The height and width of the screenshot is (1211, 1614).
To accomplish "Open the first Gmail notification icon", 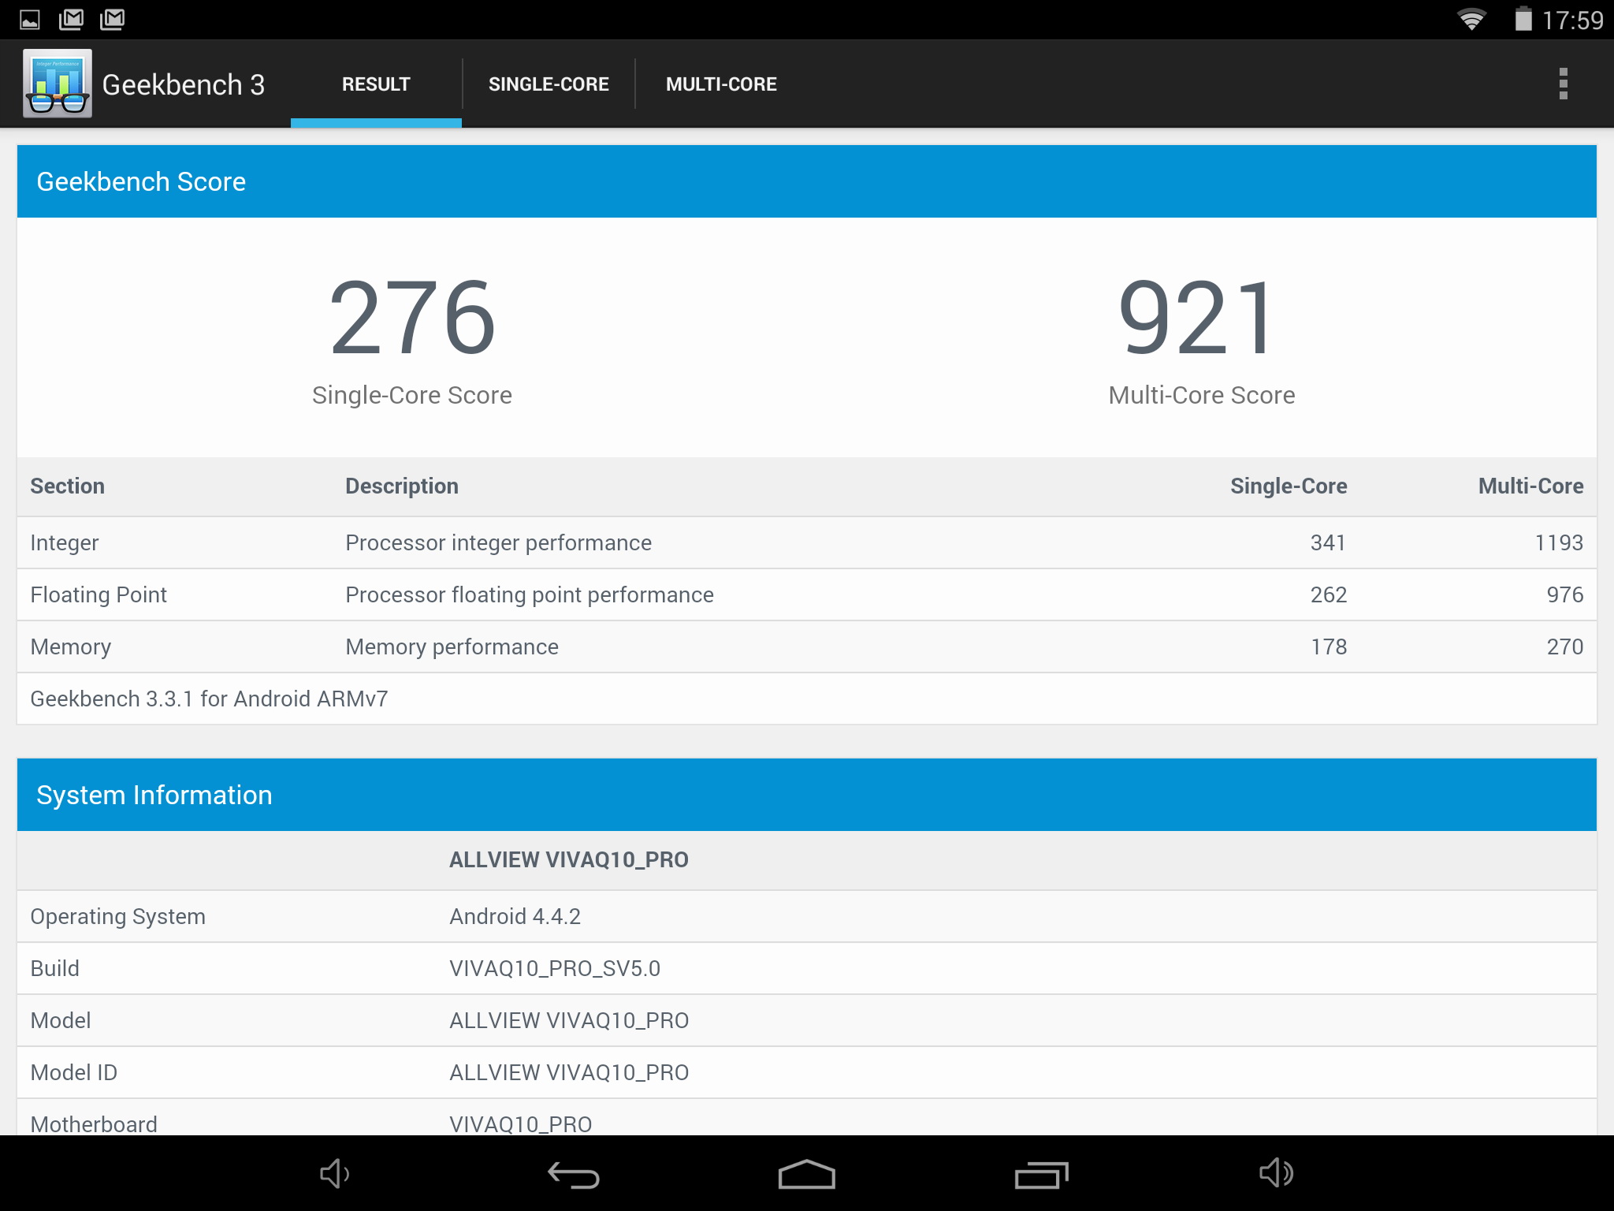I will pyautogui.click(x=71, y=19).
